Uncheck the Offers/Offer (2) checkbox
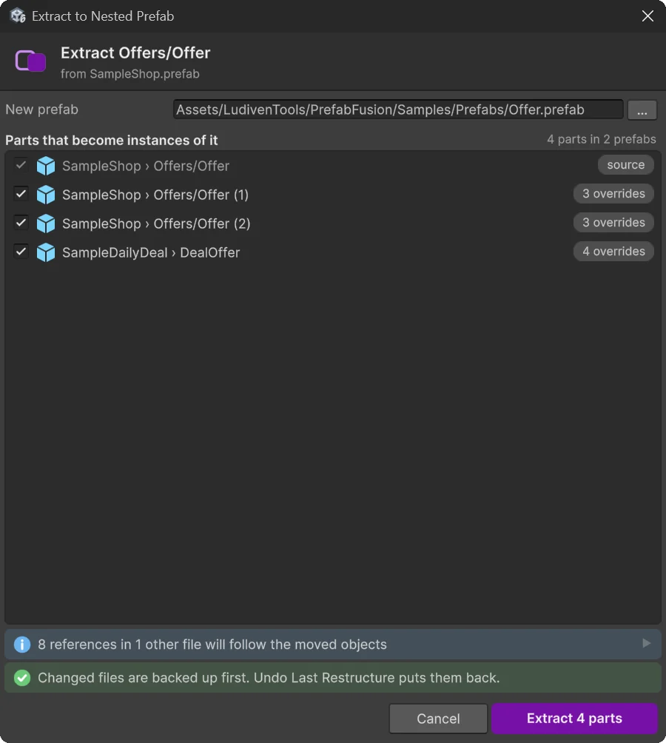Image resolution: width=666 pixels, height=743 pixels. click(21, 223)
